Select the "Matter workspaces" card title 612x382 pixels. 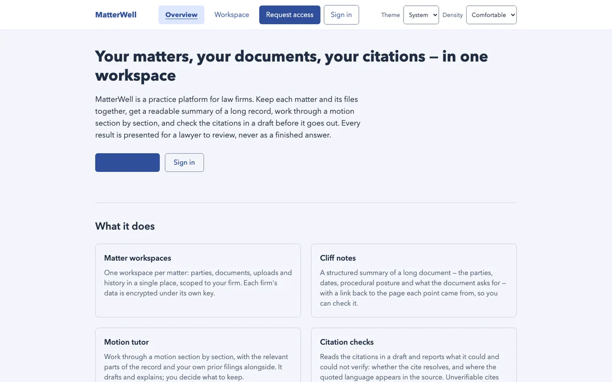tap(138, 258)
